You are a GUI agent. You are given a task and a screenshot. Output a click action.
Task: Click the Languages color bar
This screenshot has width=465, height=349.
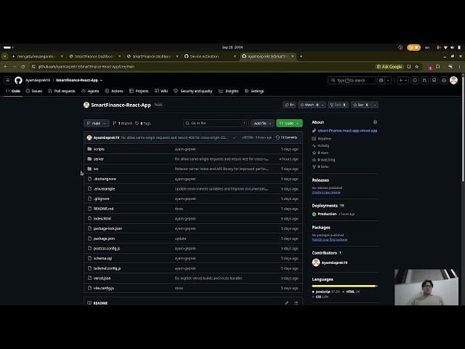[x=345, y=286]
